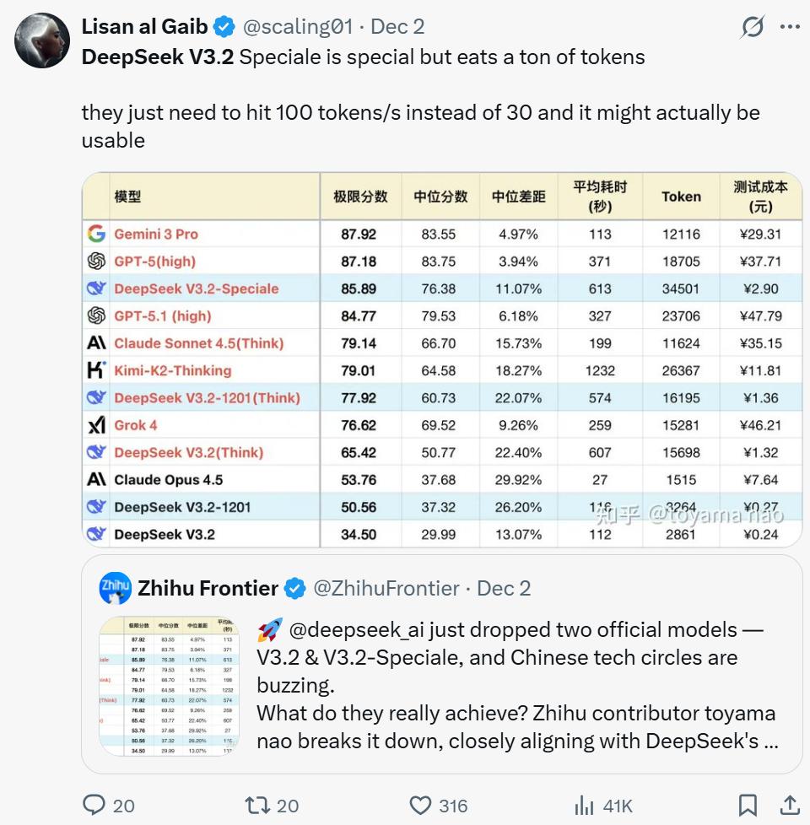Image resolution: width=810 pixels, height=825 pixels.
Task: Open the three-dot more options menu
Action: pyautogui.click(x=790, y=28)
